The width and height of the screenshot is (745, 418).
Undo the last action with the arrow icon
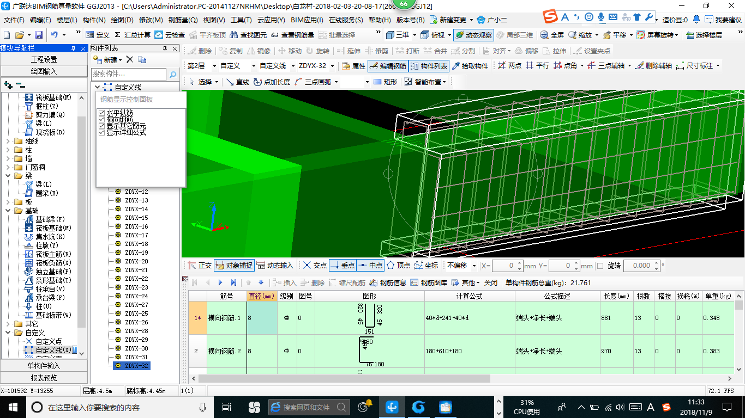click(x=55, y=35)
